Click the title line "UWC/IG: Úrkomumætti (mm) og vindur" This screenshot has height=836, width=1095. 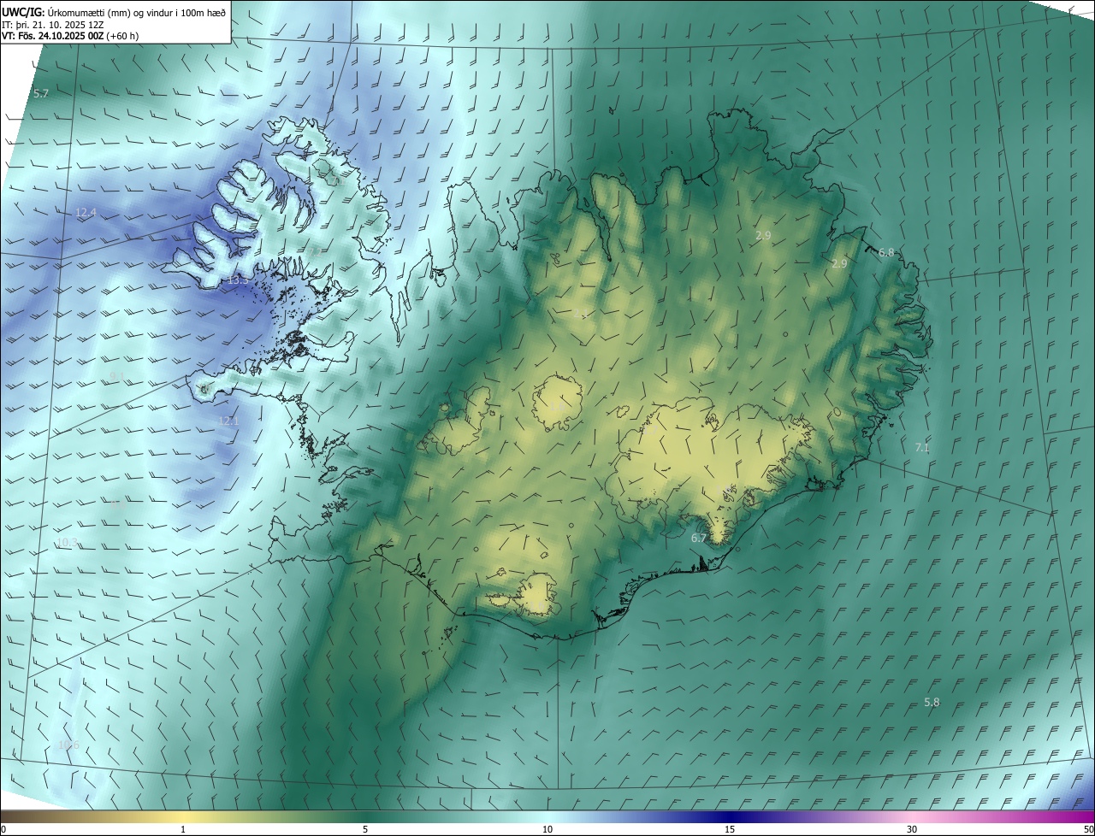click(x=114, y=11)
